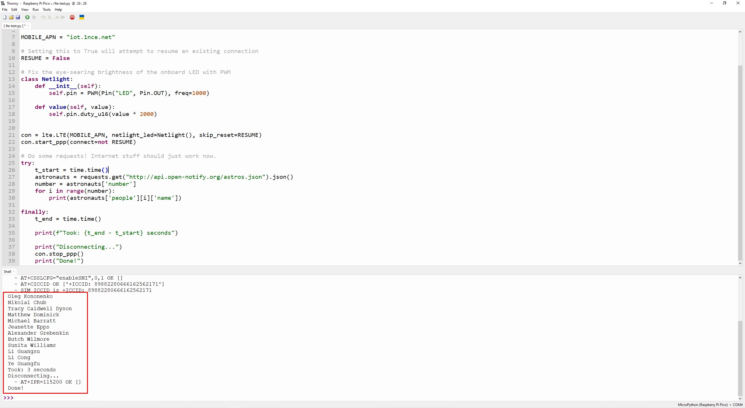
Task: Click the Step over icon
Action: click(43, 17)
